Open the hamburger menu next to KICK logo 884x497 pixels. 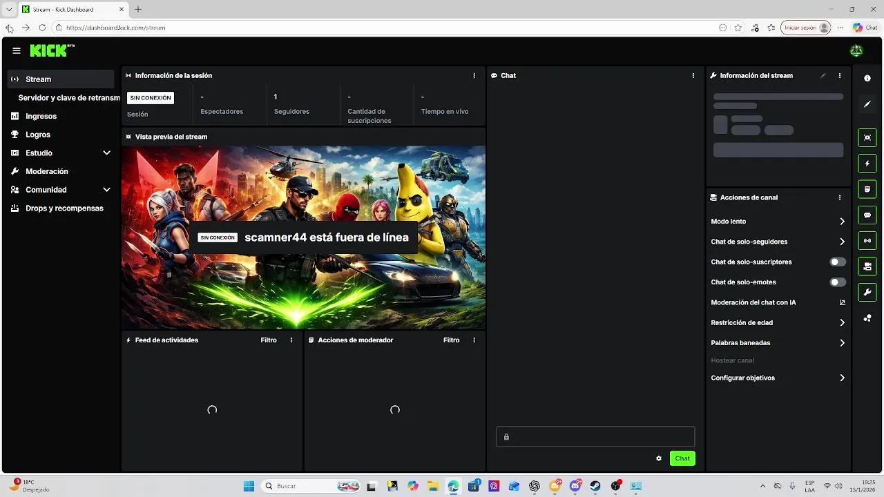pyautogui.click(x=17, y=50)
